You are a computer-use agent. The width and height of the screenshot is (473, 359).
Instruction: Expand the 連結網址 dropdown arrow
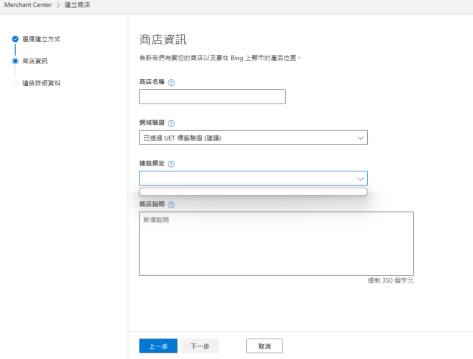(360, 179)
